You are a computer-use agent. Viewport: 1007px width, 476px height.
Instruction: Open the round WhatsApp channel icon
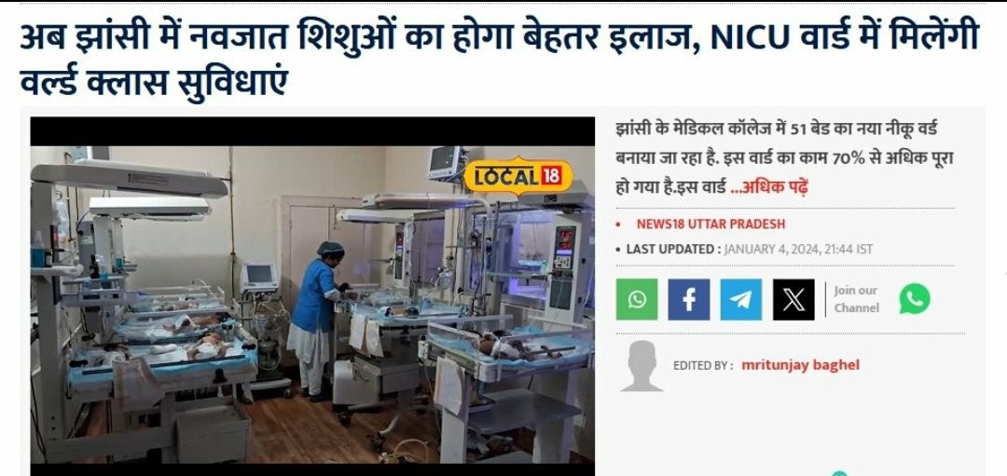[x=915, y=299]
